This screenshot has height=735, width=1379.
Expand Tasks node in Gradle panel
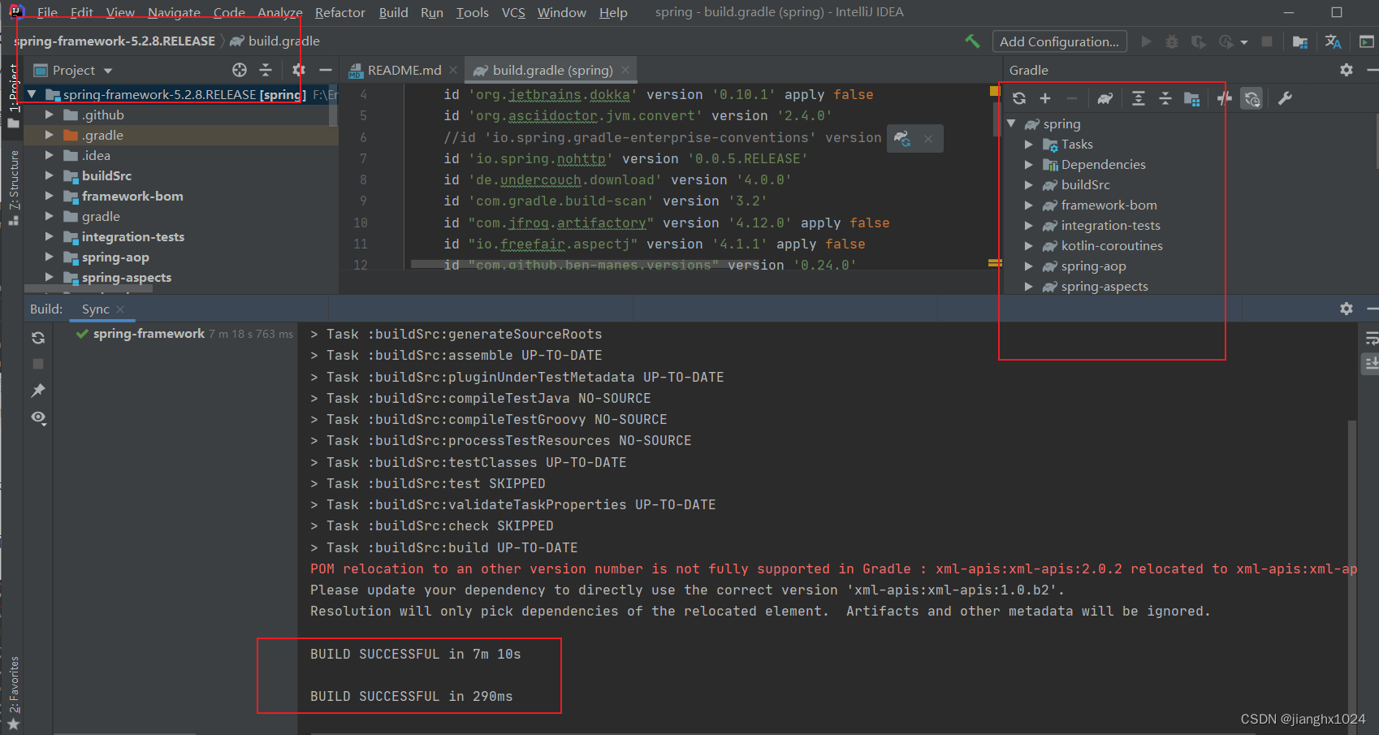pyautogui.click(x=1029, y=144)
